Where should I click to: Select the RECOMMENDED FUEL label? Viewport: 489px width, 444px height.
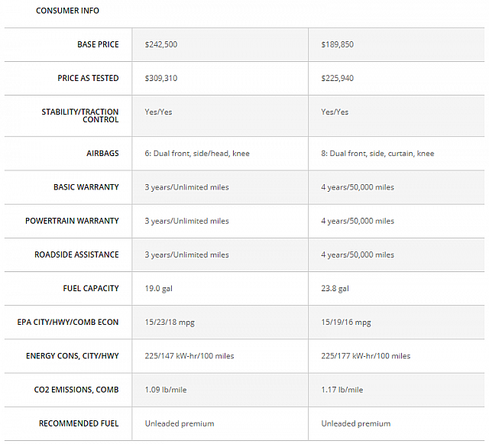tap(79, 423)
